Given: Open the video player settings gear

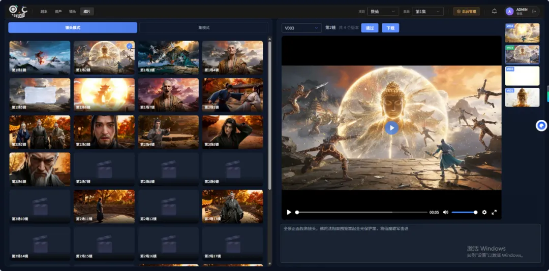Looking at the screenshot, I should [484, 212].
